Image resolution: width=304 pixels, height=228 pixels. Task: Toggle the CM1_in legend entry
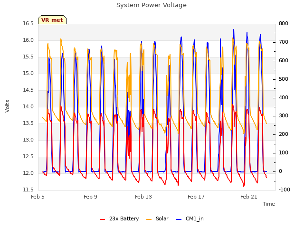pyautogui.click(x=190, y=218)
